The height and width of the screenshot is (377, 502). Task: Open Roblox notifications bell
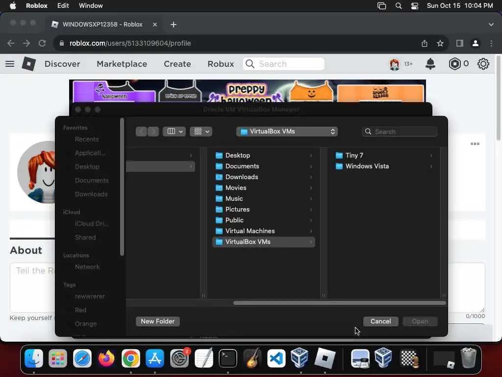coord(430,64)
